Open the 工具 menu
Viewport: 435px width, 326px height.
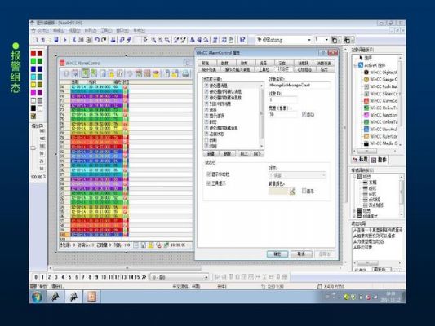(x=106, y=30)
